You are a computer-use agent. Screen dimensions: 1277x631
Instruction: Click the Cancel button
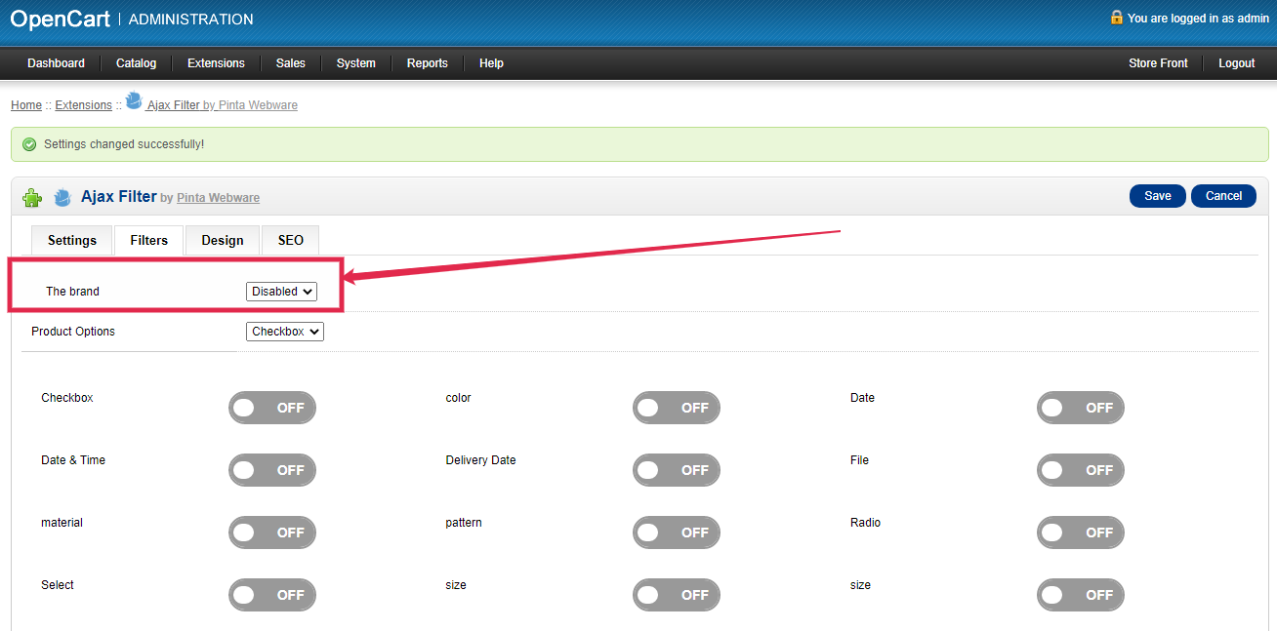[x=1222, y=196]
